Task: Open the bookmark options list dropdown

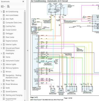Action: click(3, 7)
